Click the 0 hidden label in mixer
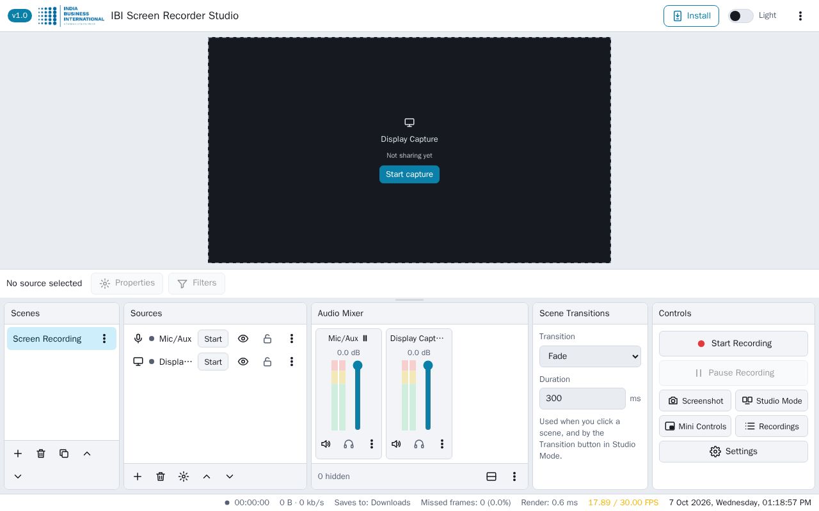 click(334, 477)
